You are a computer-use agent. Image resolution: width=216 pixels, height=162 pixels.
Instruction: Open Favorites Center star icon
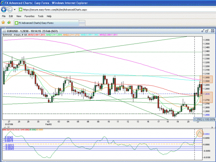point(3,22)
